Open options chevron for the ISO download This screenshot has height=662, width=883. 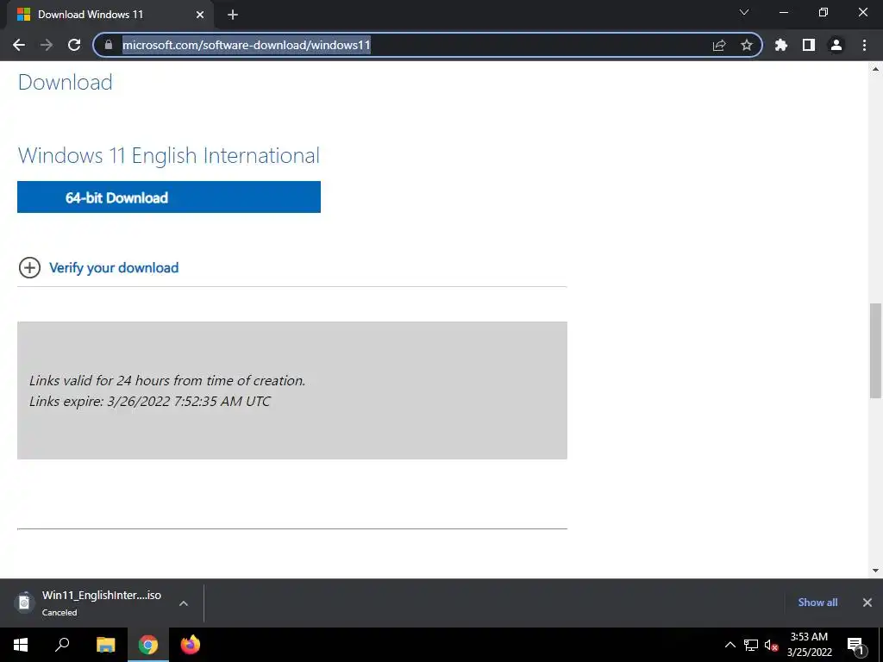184,603
